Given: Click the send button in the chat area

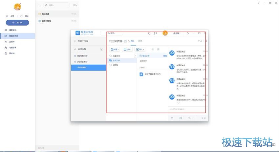Looking at the screenshot, I should tap(204, 118).
